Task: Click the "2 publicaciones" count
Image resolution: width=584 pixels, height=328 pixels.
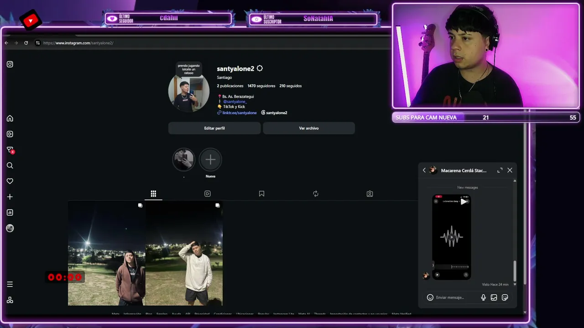Action: (x=230, y=86)
